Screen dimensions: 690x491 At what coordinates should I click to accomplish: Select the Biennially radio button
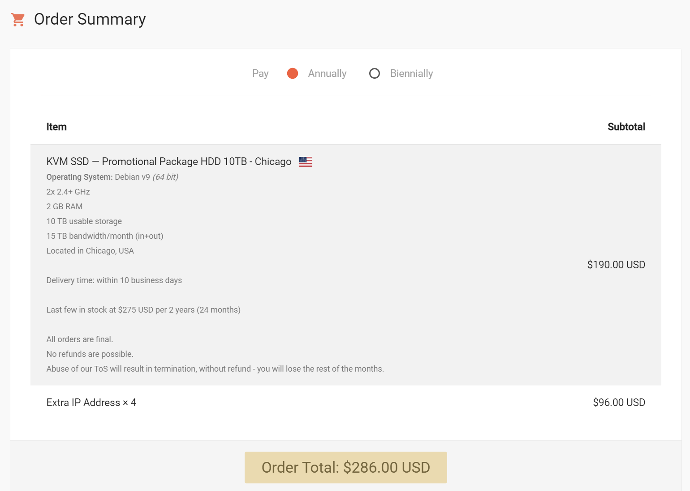[375, 73]
